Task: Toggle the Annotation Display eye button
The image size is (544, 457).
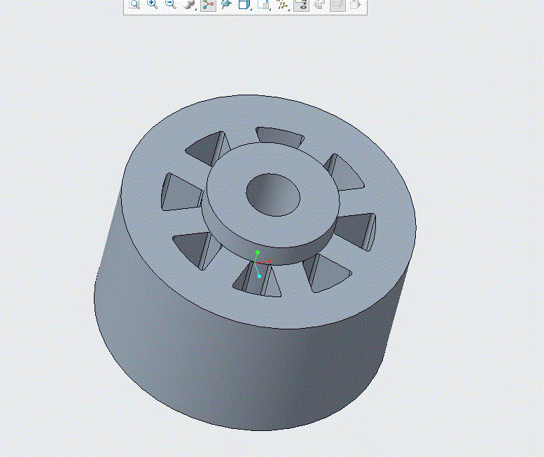Action: point(302,5)
